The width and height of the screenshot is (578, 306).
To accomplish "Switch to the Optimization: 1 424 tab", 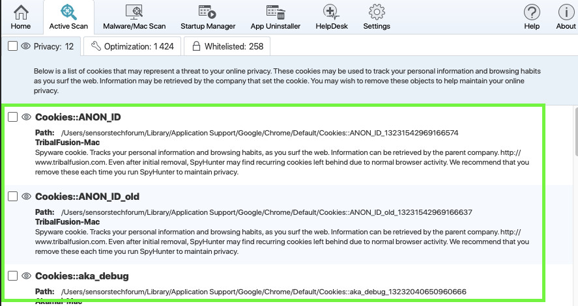I will click(x=132, y=46).
